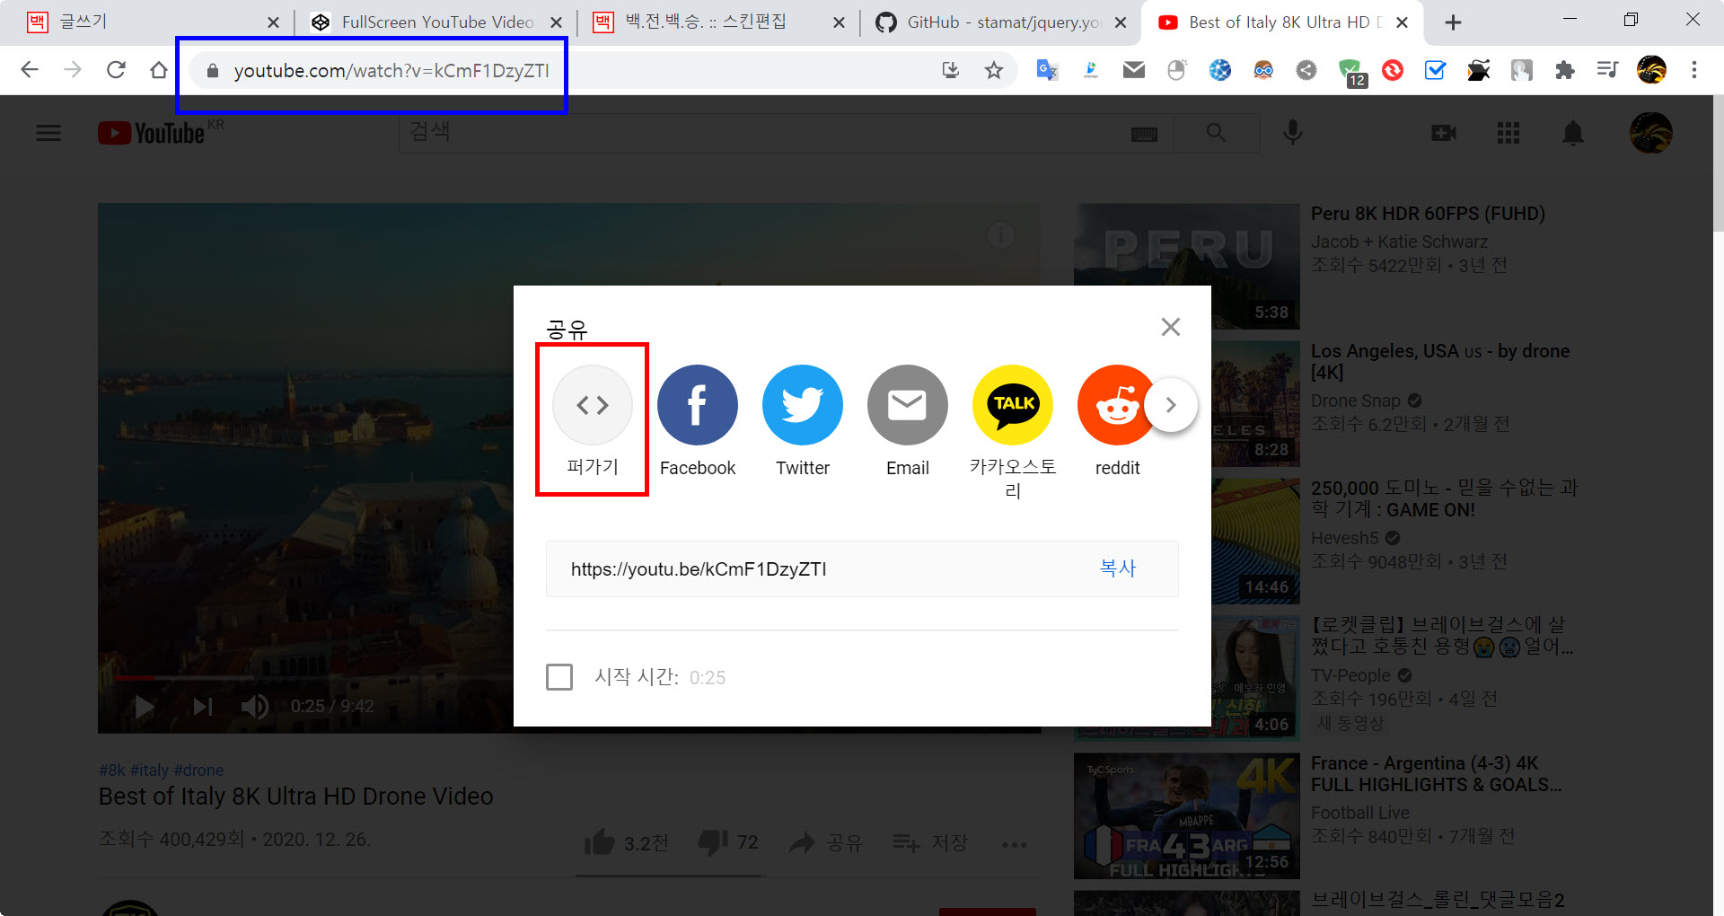Viewport: 1724px width, 916px height.
Task: Share the video on Twitter
Action: 803,405
